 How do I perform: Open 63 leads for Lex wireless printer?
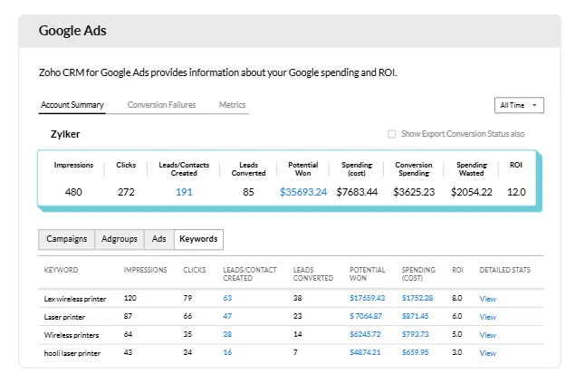click(227, 298)
